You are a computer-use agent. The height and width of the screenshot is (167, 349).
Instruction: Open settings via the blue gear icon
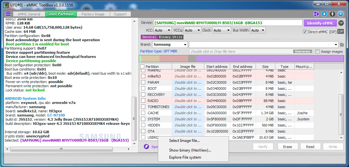tap(341, 14)
